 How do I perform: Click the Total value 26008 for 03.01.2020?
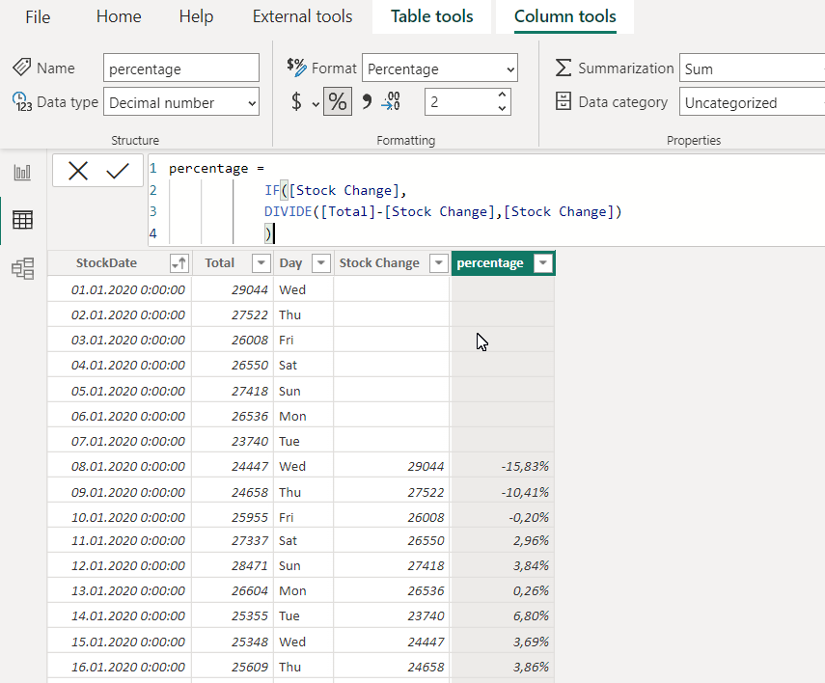233,340
